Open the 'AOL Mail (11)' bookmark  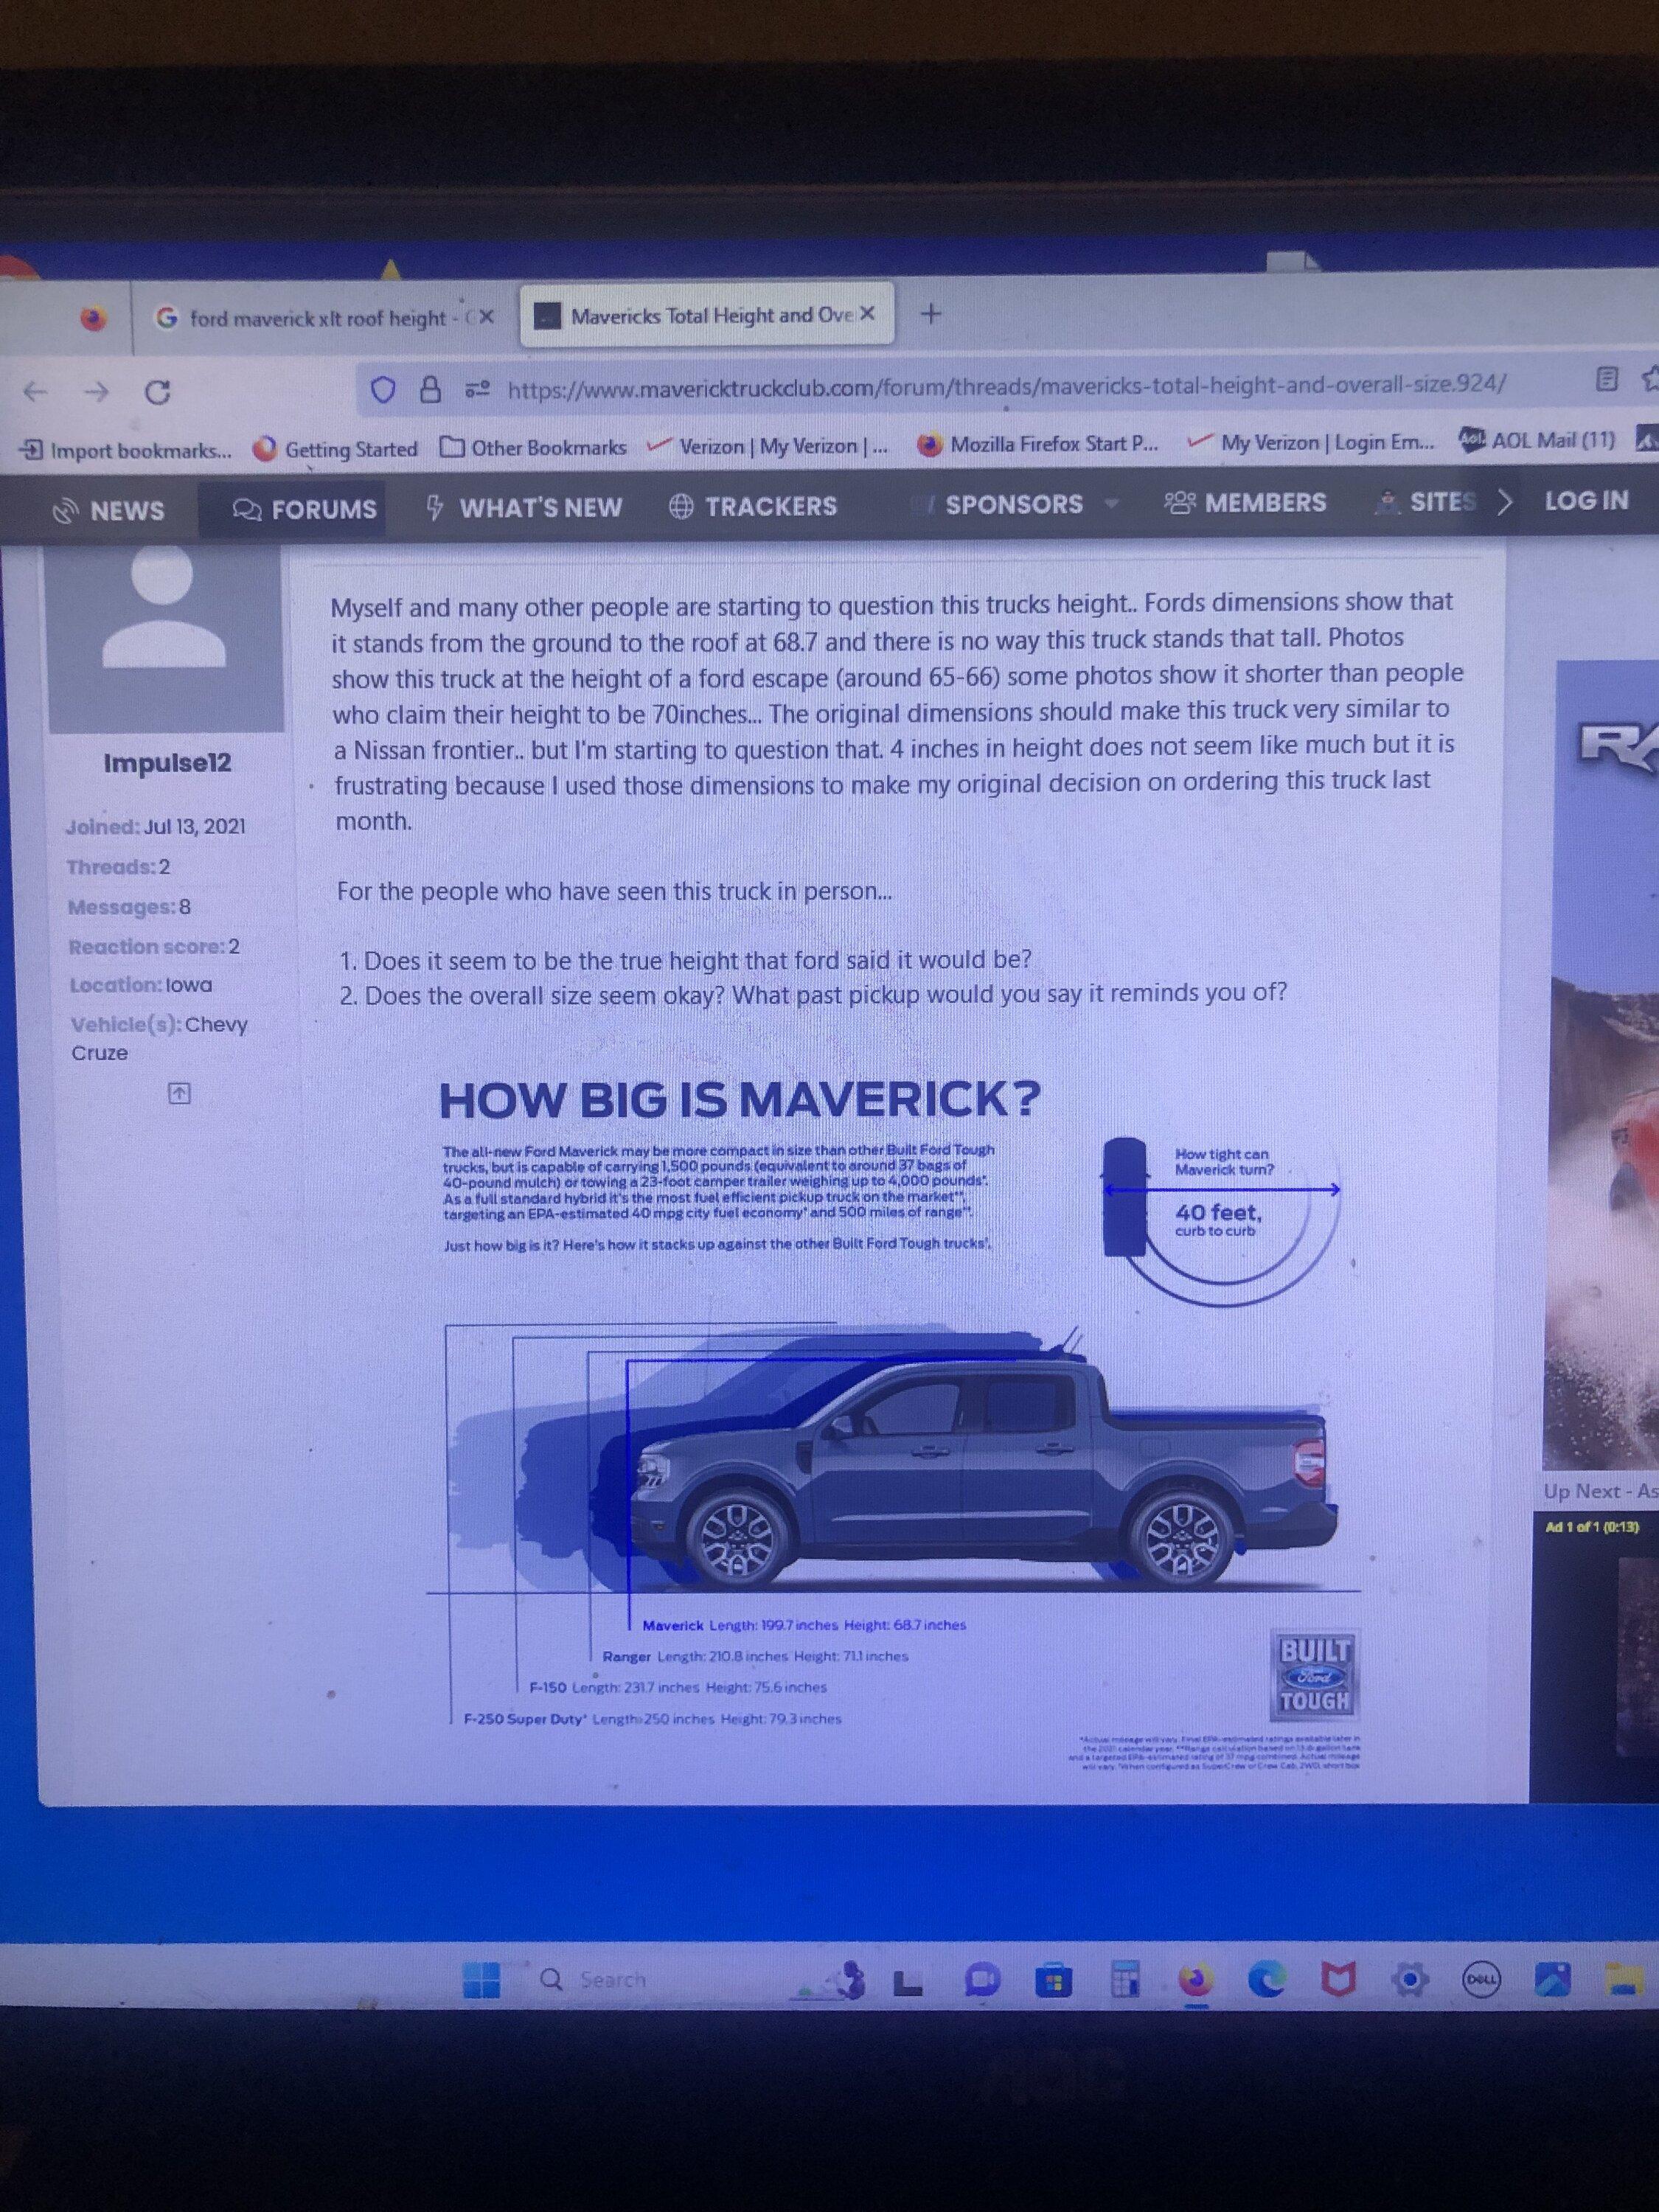pyautogui.click(x=1538, y=440)
